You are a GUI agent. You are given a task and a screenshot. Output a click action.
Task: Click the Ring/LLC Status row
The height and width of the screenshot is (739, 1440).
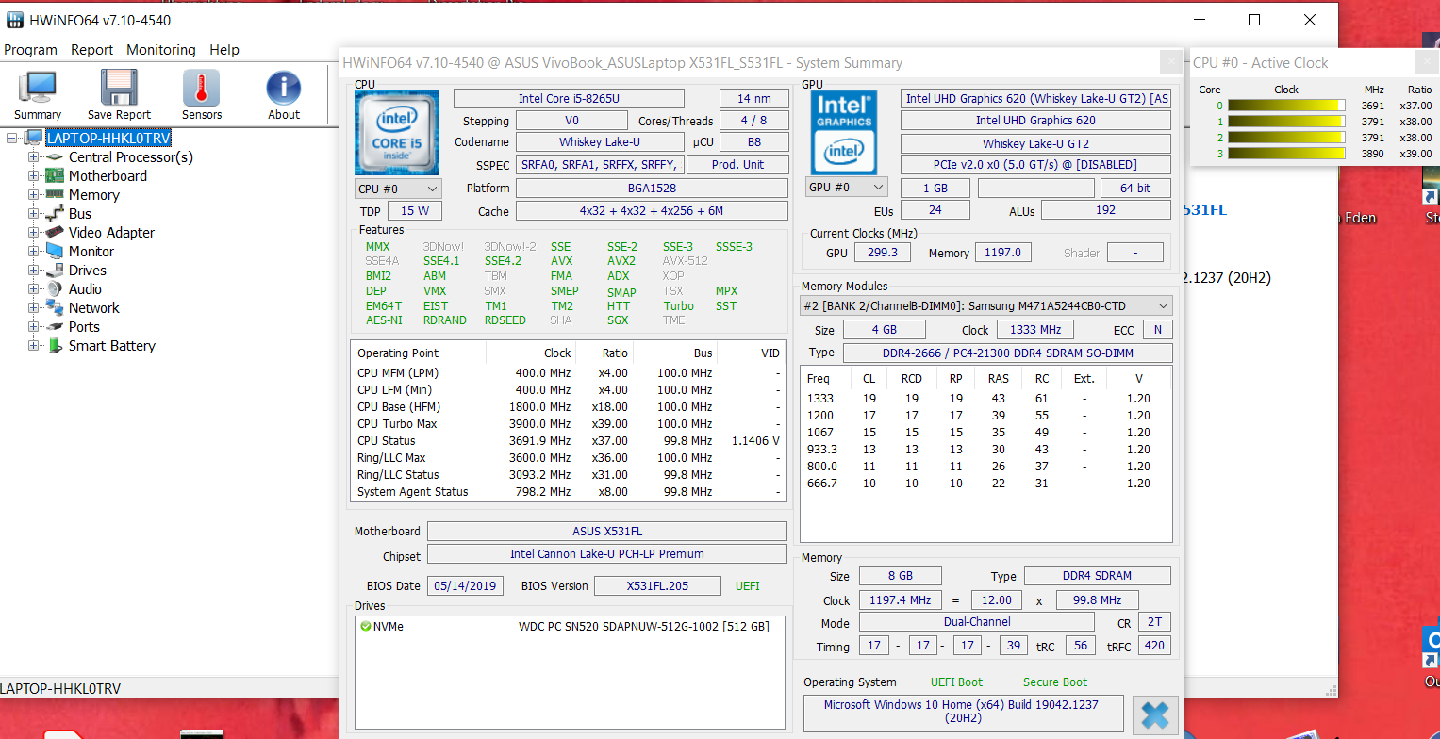(x=569, y=475)
